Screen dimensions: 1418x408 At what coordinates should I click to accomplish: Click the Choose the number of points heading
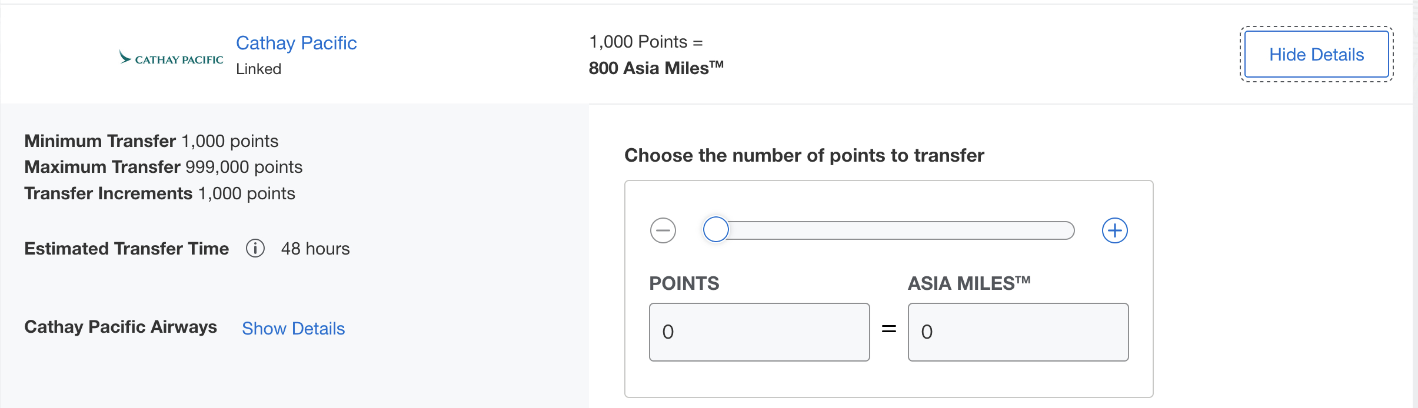coord(804,155)
